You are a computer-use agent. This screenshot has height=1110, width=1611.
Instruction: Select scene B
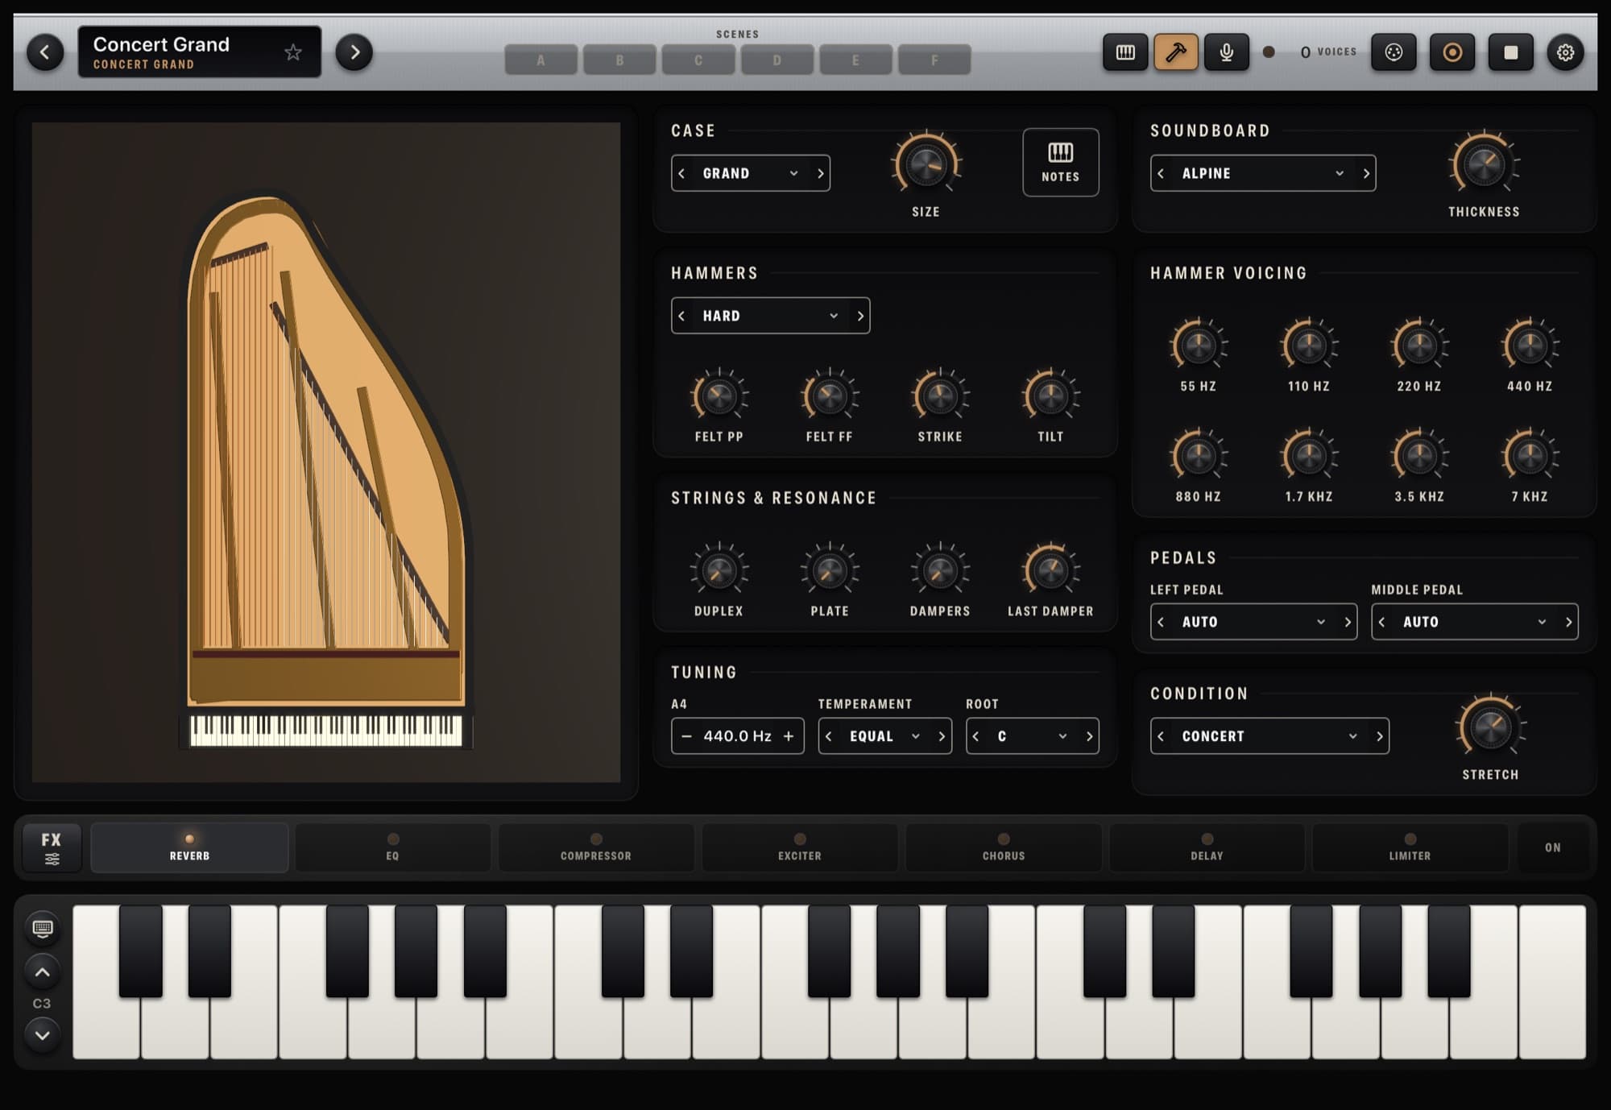pyautogui.click(x=619, y=60)
